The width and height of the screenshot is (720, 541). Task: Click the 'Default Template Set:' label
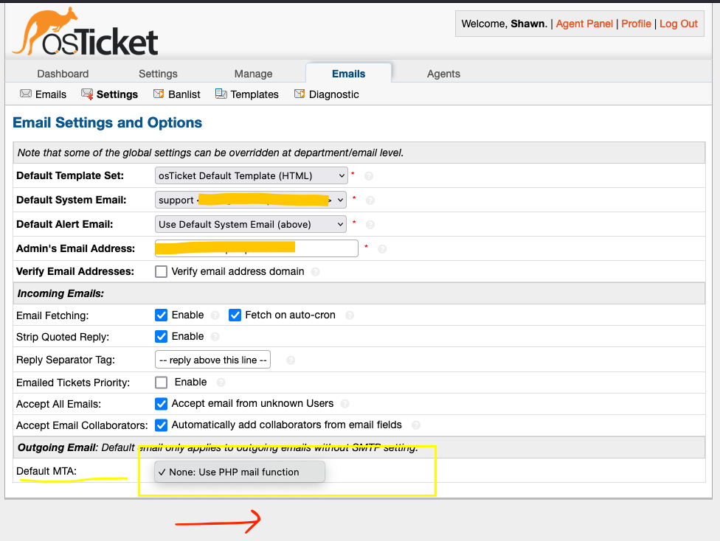point(70,175)
